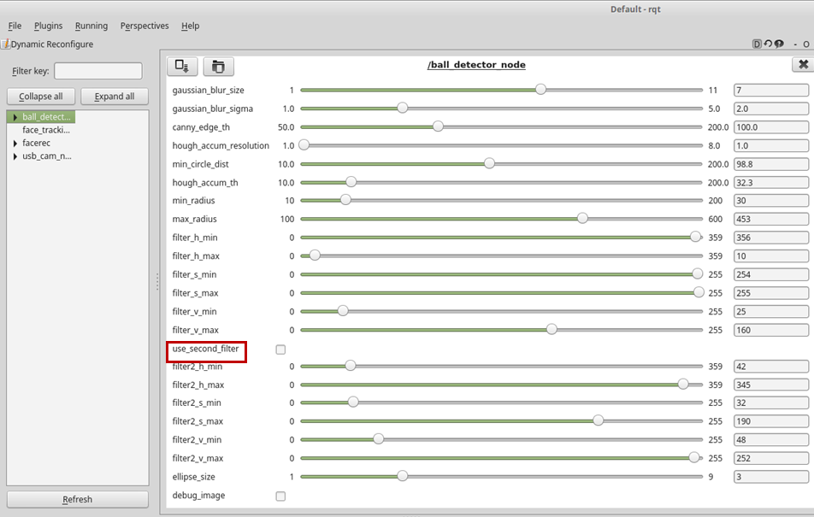Open the plugin help speech-bubble icon
Viewport: 814px width, 517px height.
(779, 44)
